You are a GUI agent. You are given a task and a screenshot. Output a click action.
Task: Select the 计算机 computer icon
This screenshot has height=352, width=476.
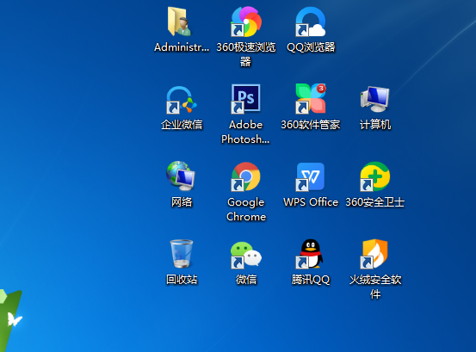(375, 99)
